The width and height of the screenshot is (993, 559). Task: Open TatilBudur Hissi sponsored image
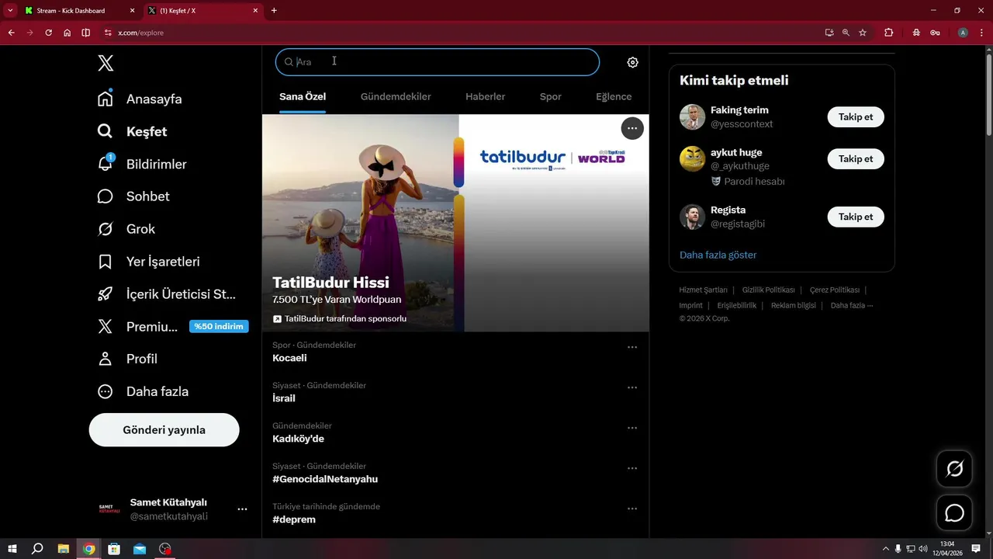[x=455, y=224]
